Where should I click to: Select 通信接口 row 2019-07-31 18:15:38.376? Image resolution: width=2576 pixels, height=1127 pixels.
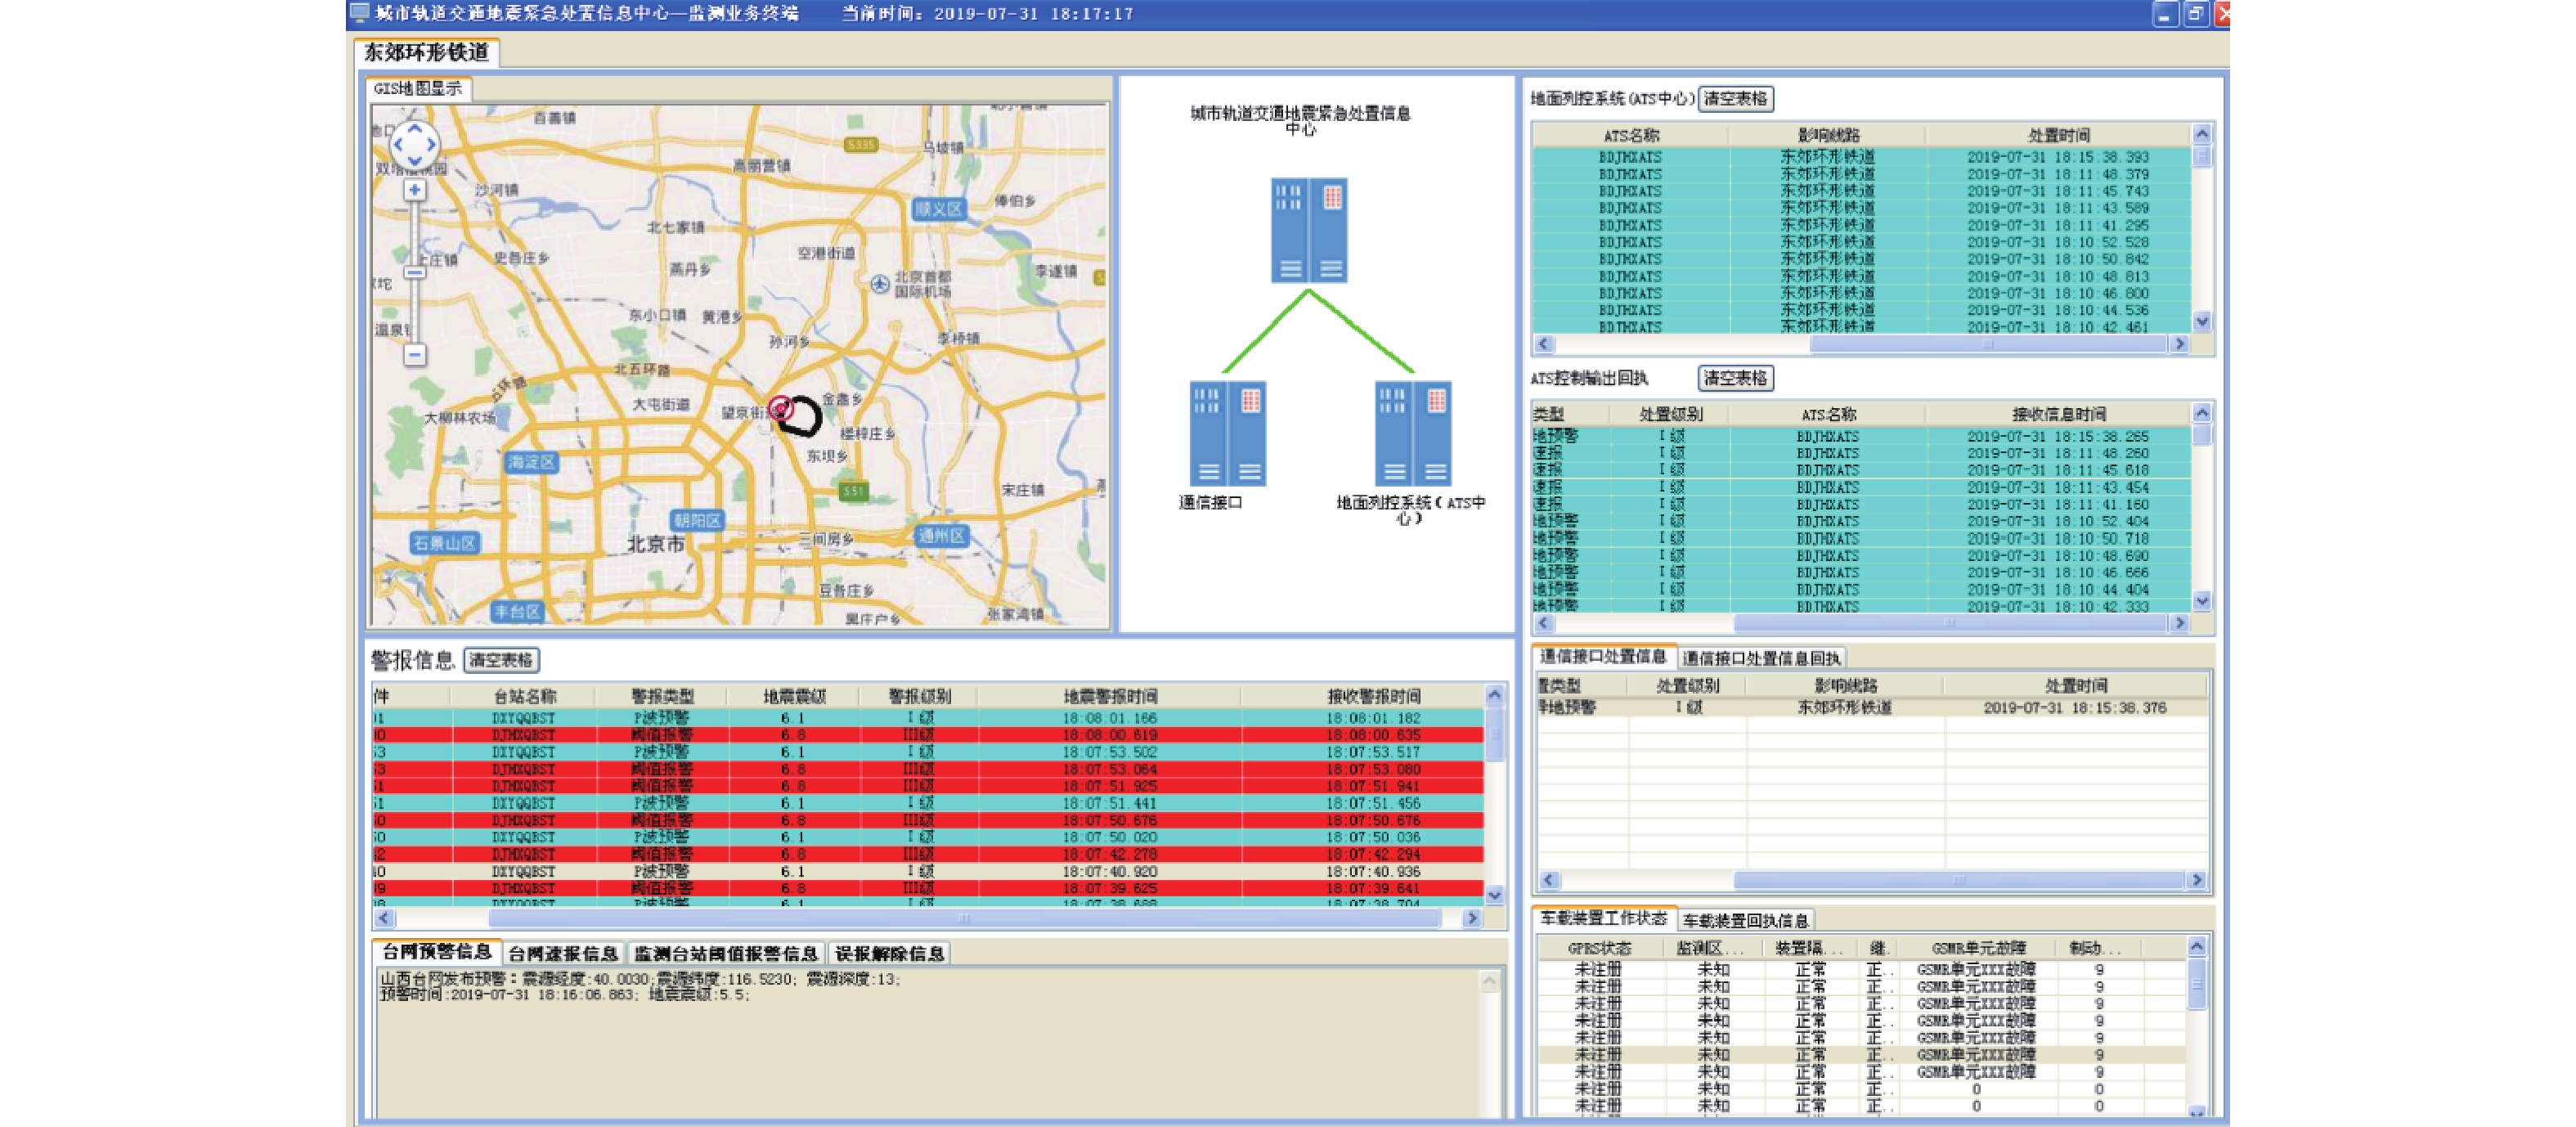pyautogui.click(x=1872, y=708)
